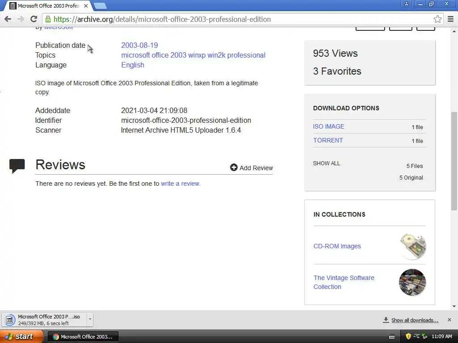Follow the English language link
This screenshot has width=458, height=343.
pyautogui.click(x=132, y=65)
